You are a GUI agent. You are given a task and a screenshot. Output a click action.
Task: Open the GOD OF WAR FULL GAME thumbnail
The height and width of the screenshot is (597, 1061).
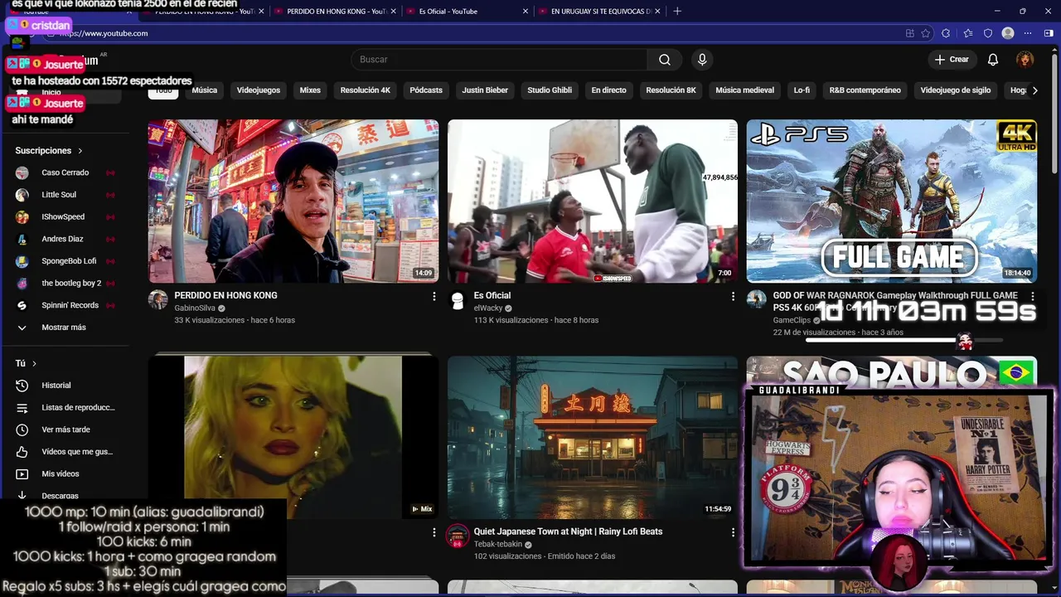point(891,201)
